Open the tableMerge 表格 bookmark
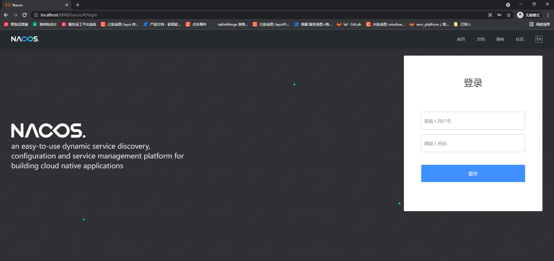The height and width of the screenshot is (261, 554). tap(230, 24)
